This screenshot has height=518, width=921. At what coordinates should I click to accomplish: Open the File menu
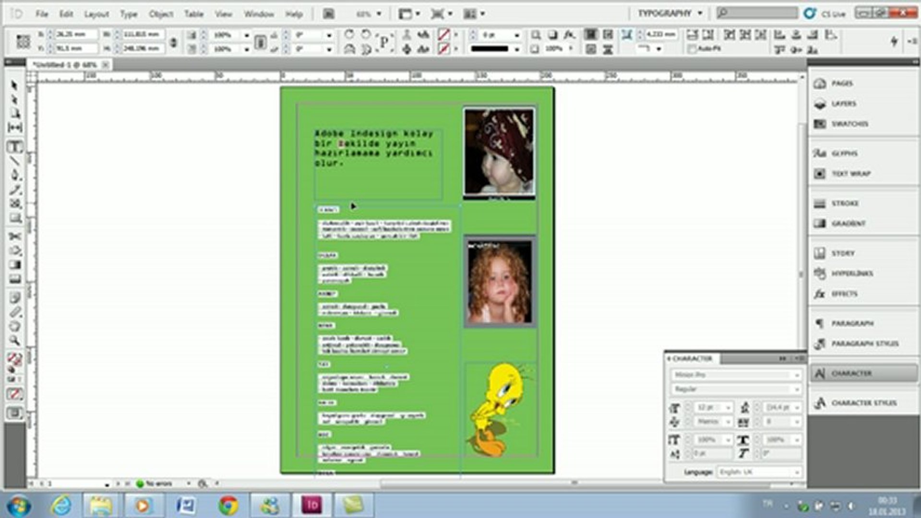(x=42, y=14)
